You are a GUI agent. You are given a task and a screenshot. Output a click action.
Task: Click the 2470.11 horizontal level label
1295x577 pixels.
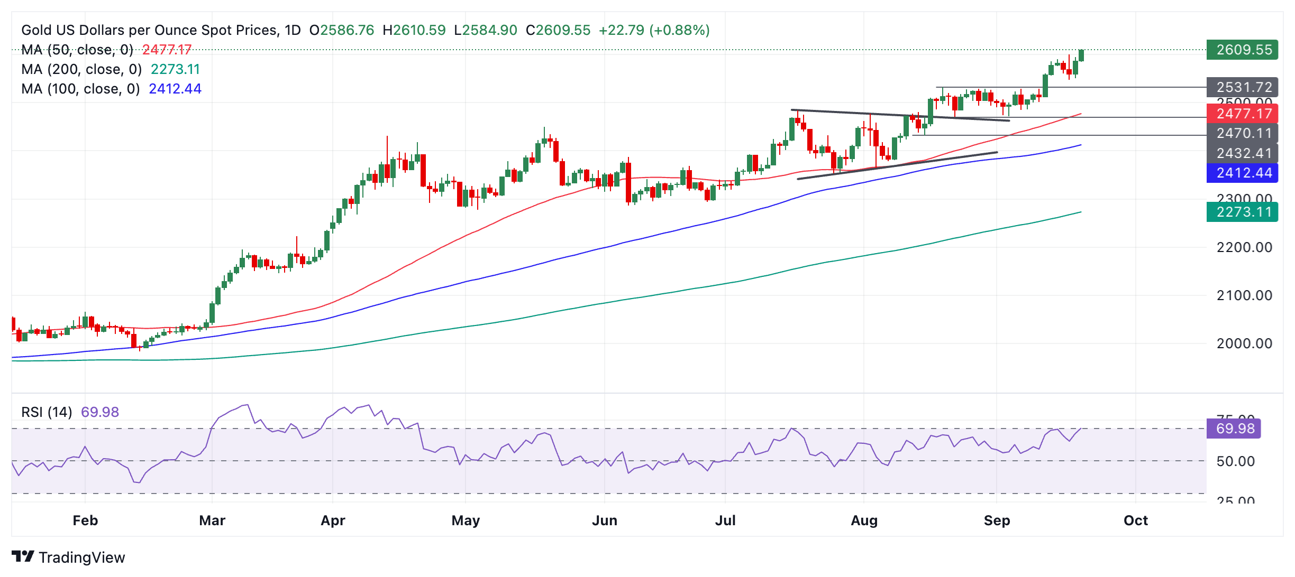tap(1242, 133)
